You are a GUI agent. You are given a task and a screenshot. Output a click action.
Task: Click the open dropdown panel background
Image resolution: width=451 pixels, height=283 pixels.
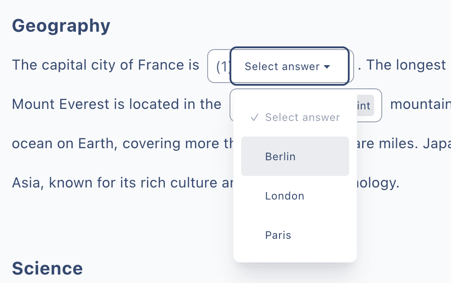pos(295,254)
